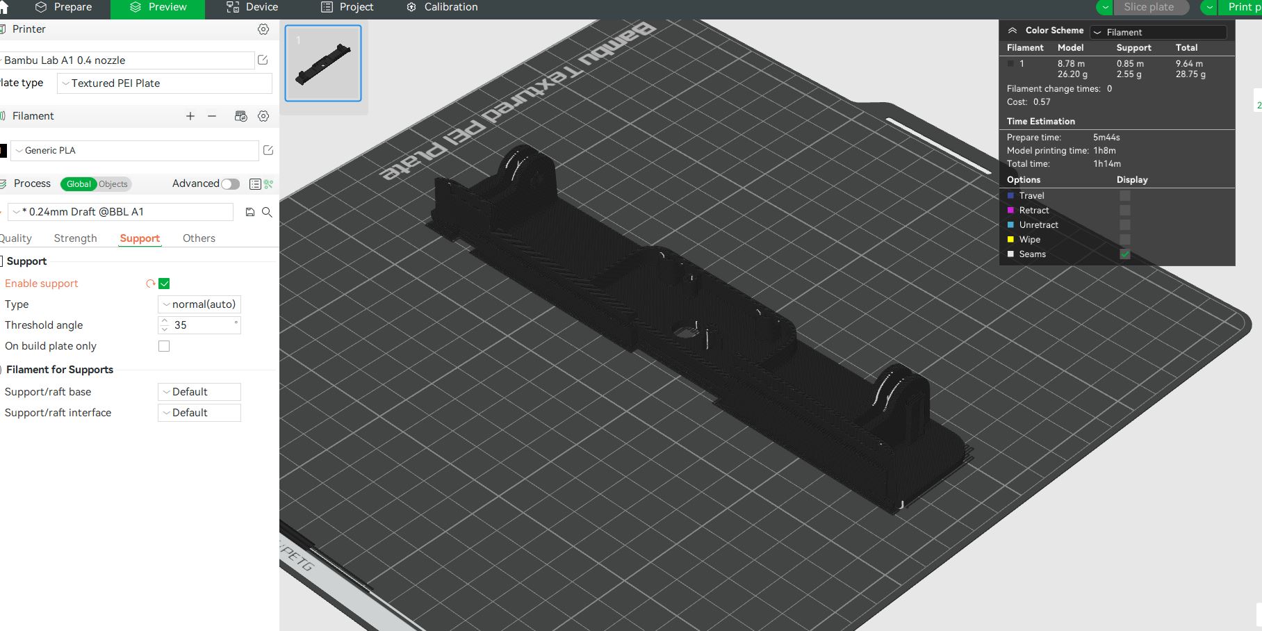Screen dimensions: 1262x631
Task: Switch to the Project tab
Action: point(347,7)
